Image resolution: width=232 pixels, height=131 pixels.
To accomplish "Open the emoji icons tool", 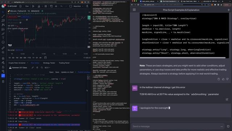I will click(x=3, y=42).
